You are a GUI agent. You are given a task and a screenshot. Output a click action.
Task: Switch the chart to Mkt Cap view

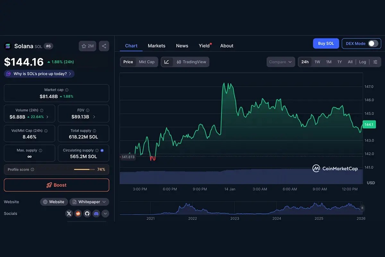146,62
